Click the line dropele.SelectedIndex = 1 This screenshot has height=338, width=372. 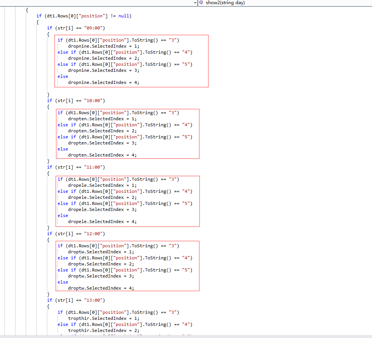(x=102, y=185)
